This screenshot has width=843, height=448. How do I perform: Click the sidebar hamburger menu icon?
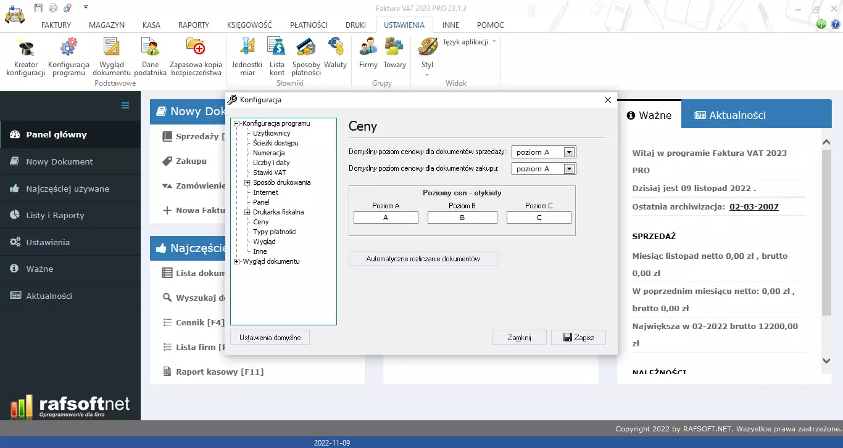[125, 106]
